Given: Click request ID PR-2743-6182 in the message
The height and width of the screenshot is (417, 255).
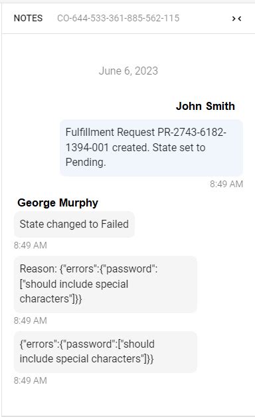Looking at the screenshot, I should (x=192, y=132).
